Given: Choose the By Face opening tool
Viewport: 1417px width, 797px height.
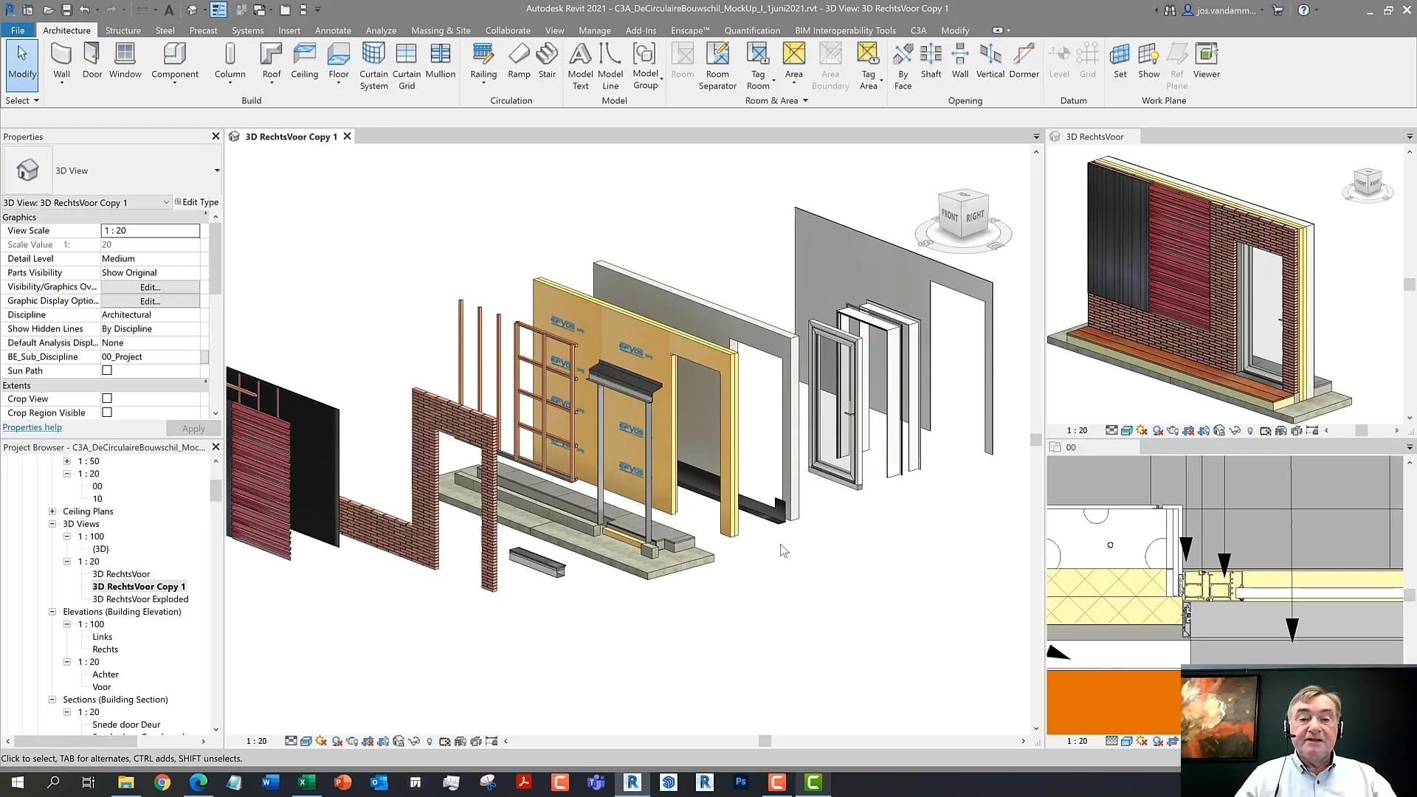Looking at the screenshot, I should pos(903,66).
